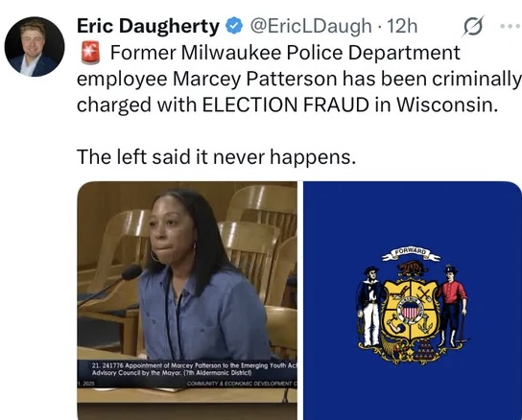
Task: Click the microphone in the left photo
Action: point(131,272)
